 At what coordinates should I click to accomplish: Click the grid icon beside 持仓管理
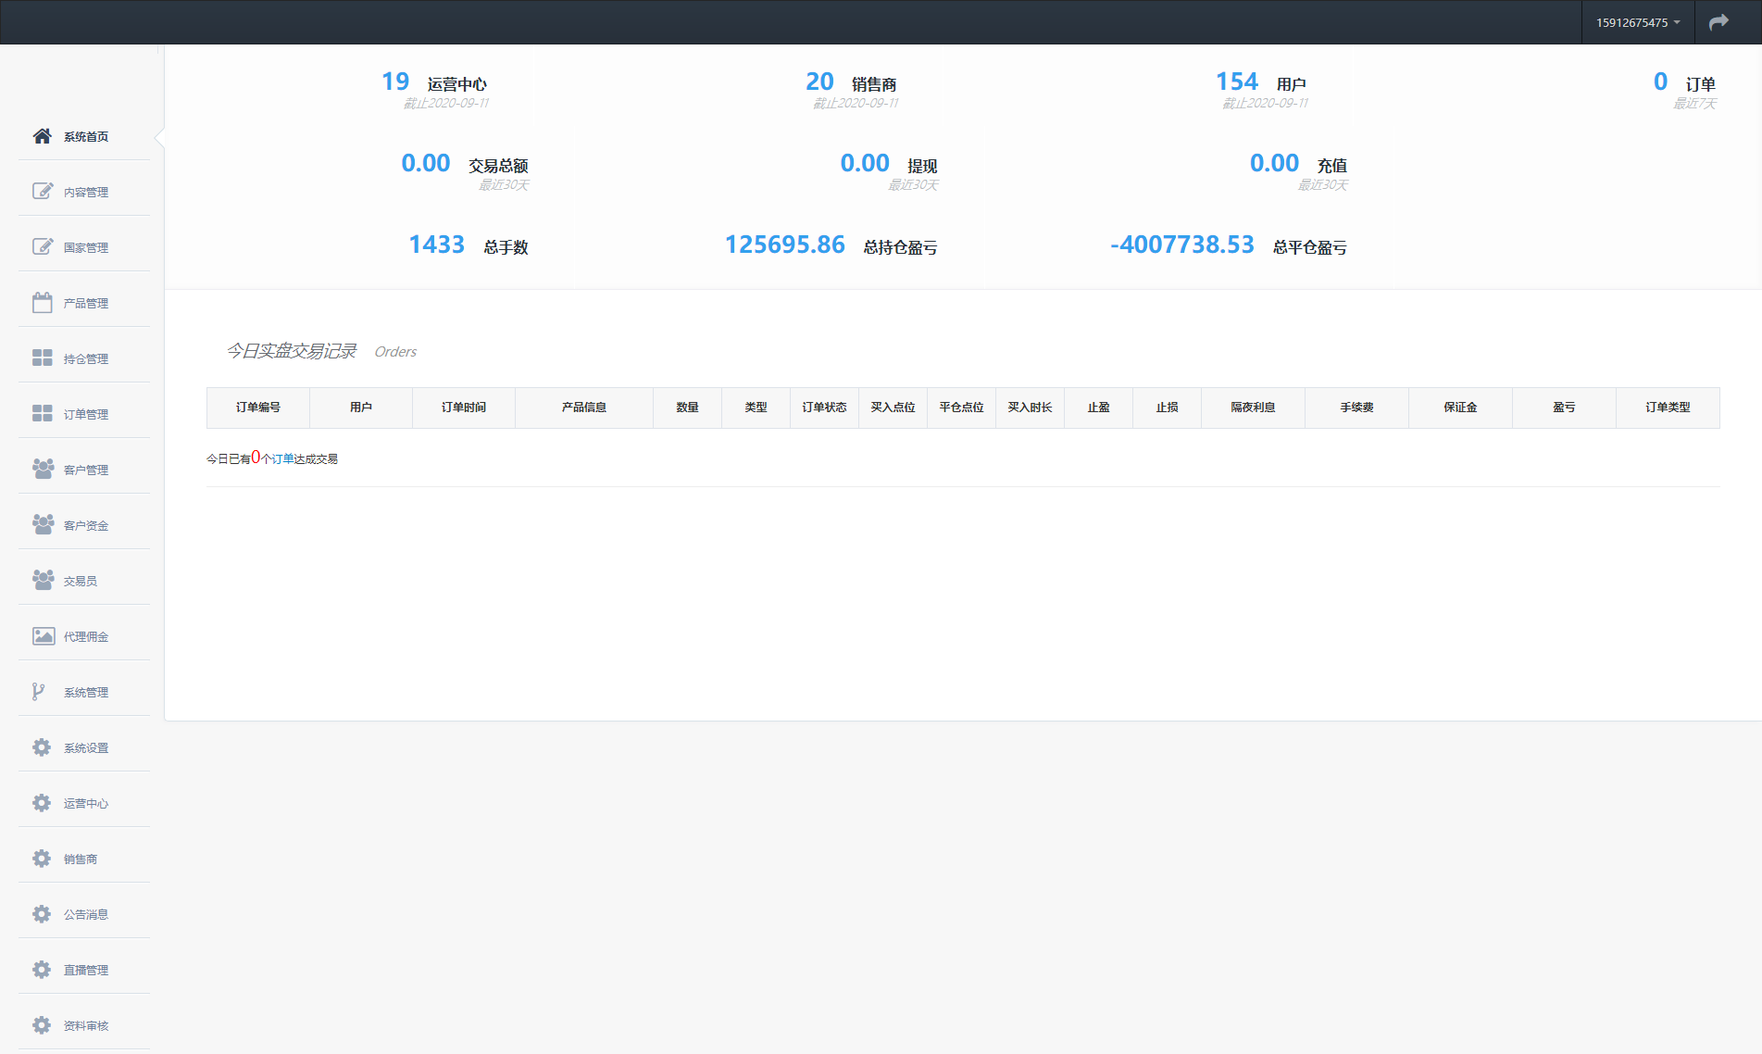click(x=42, y=358)
